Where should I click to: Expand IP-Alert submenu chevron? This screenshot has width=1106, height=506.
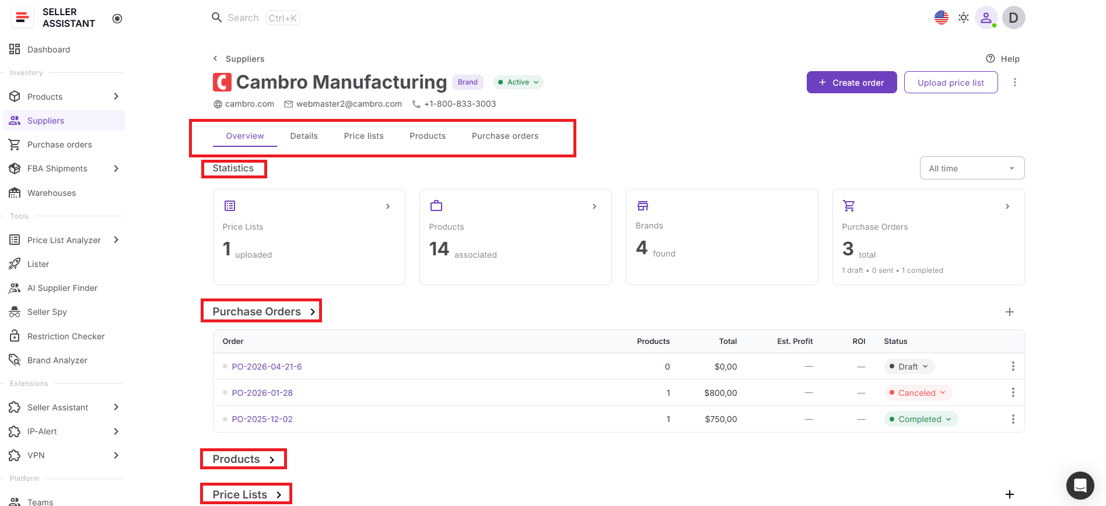point(116,431)
